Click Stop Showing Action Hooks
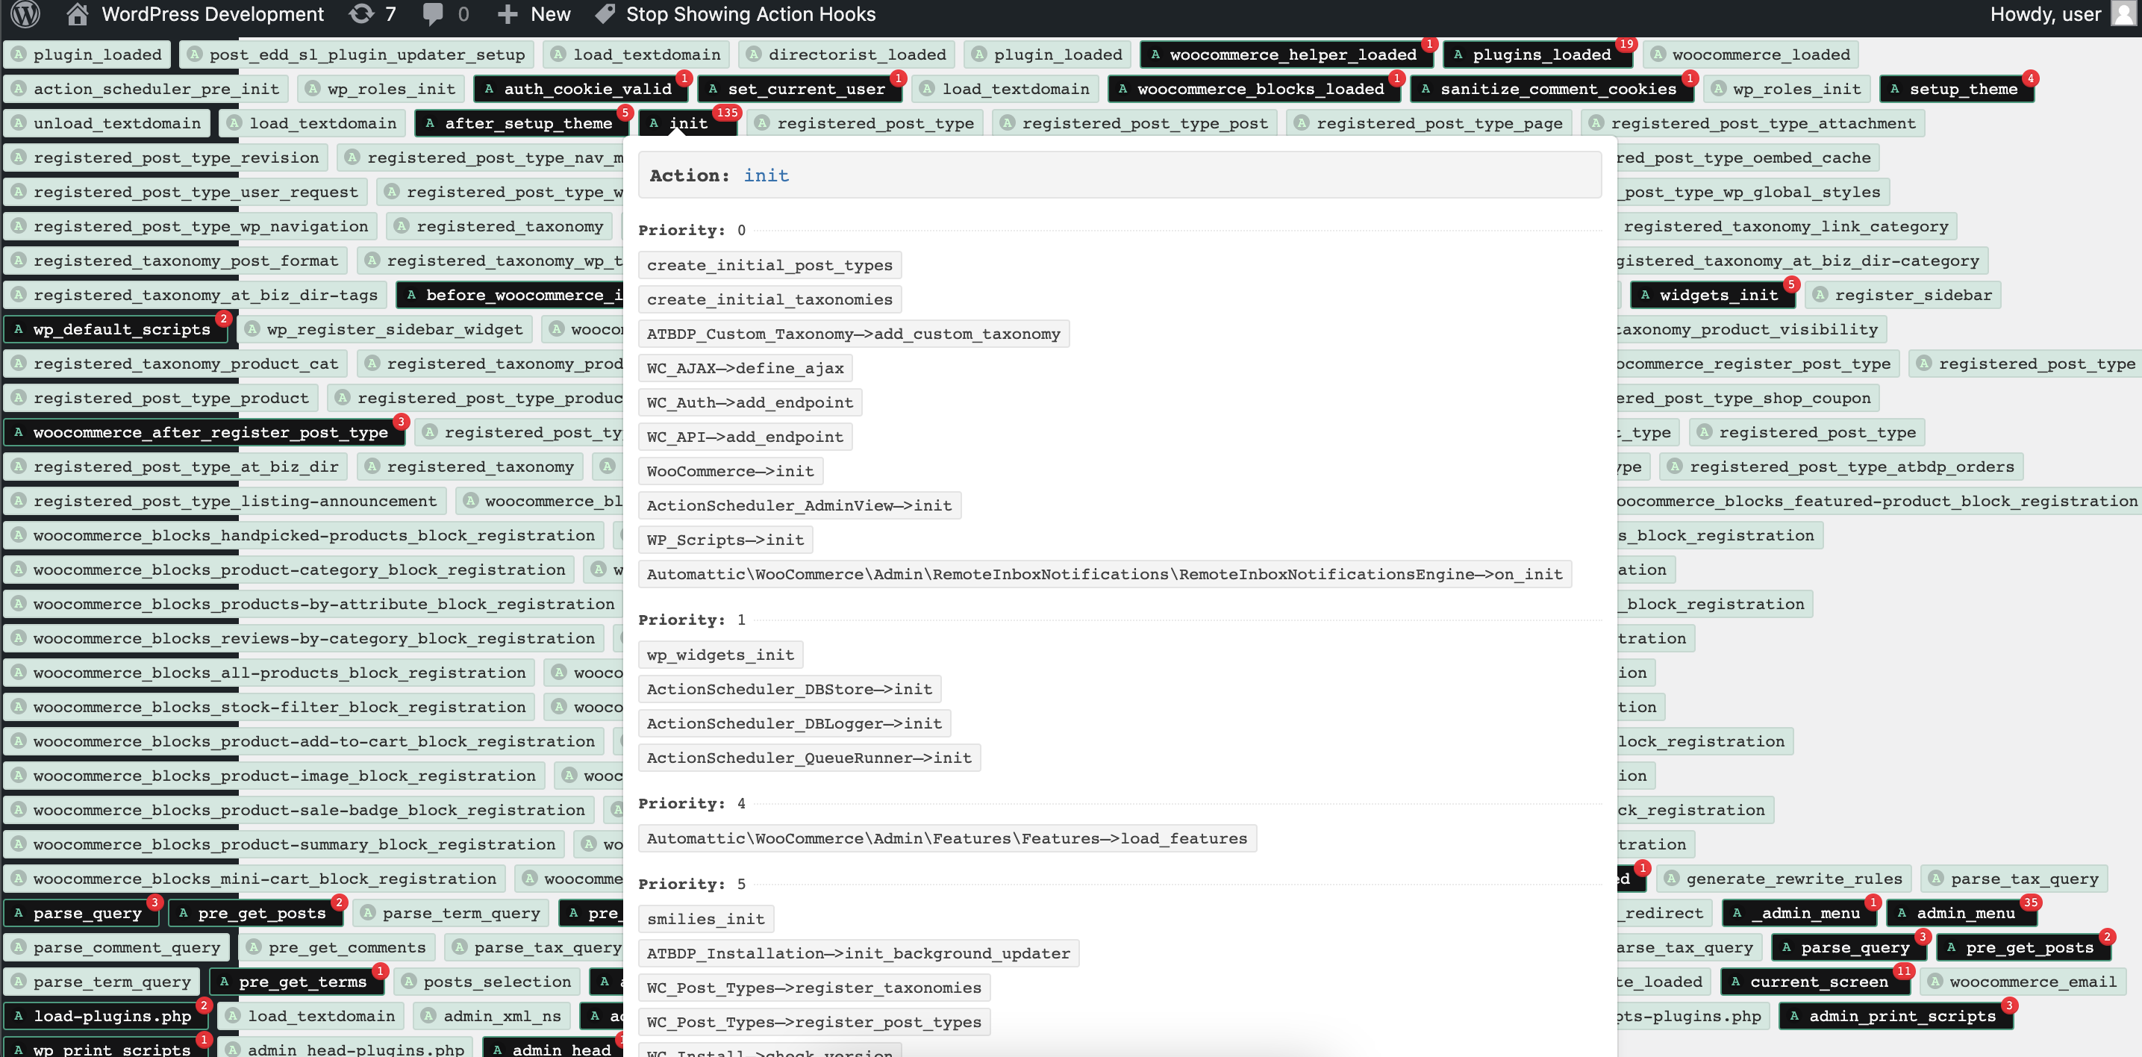 tap(735, 14)
